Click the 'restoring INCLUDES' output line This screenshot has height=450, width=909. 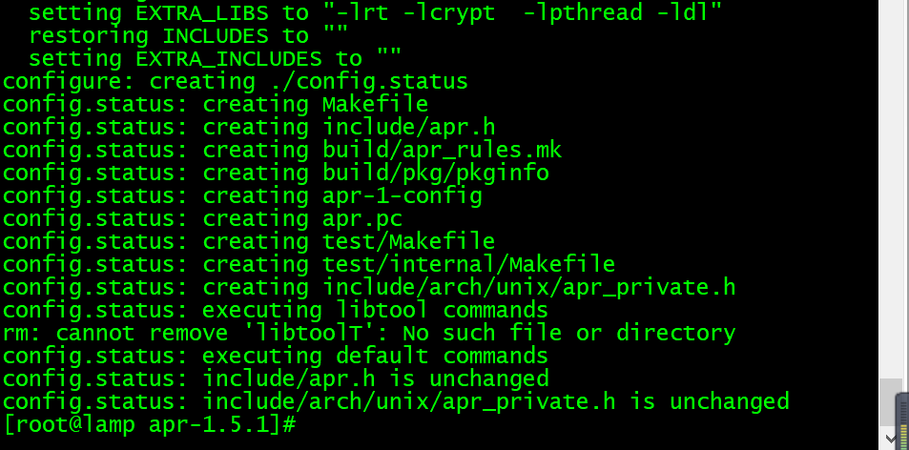coord(189,36)
